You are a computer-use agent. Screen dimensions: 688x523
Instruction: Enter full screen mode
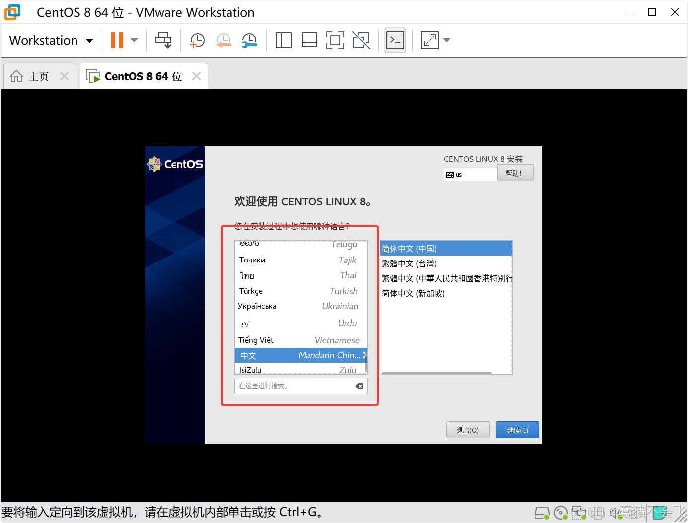click(x=335, y=40)
